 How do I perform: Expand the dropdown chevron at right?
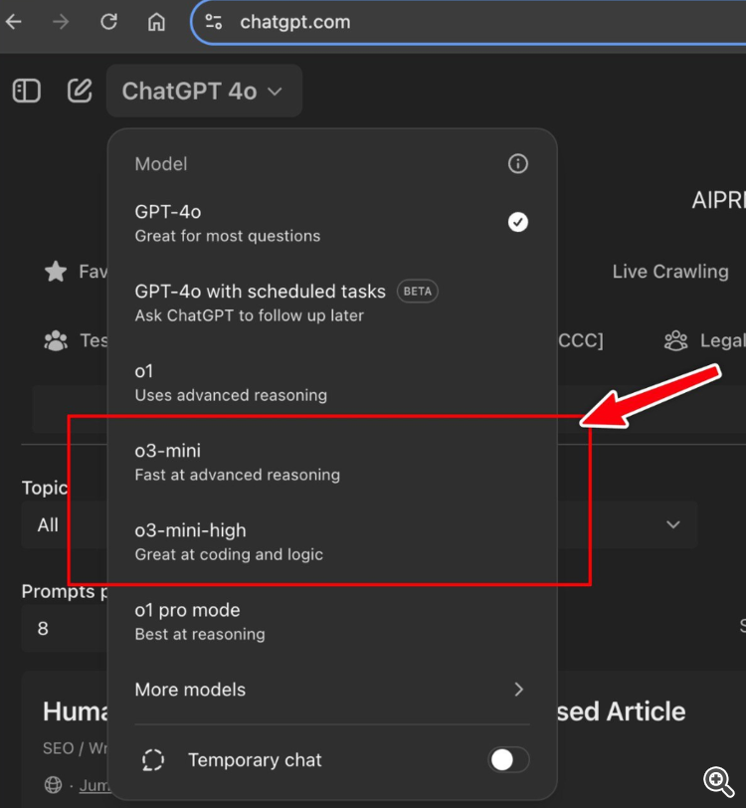coord(672,524)
